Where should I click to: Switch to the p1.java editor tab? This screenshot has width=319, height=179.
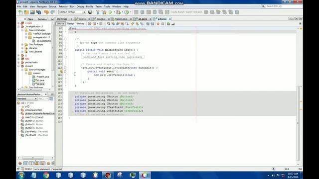143,19
